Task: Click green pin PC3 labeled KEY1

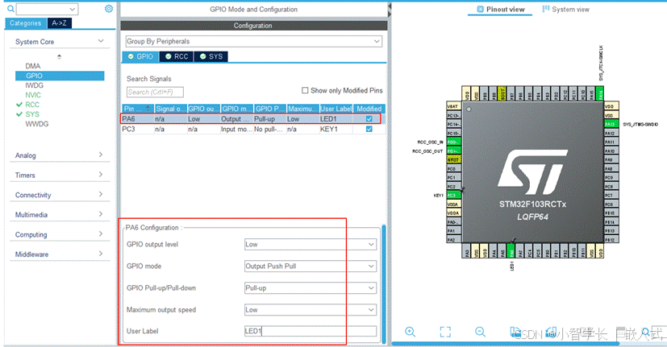Action: 454,195
